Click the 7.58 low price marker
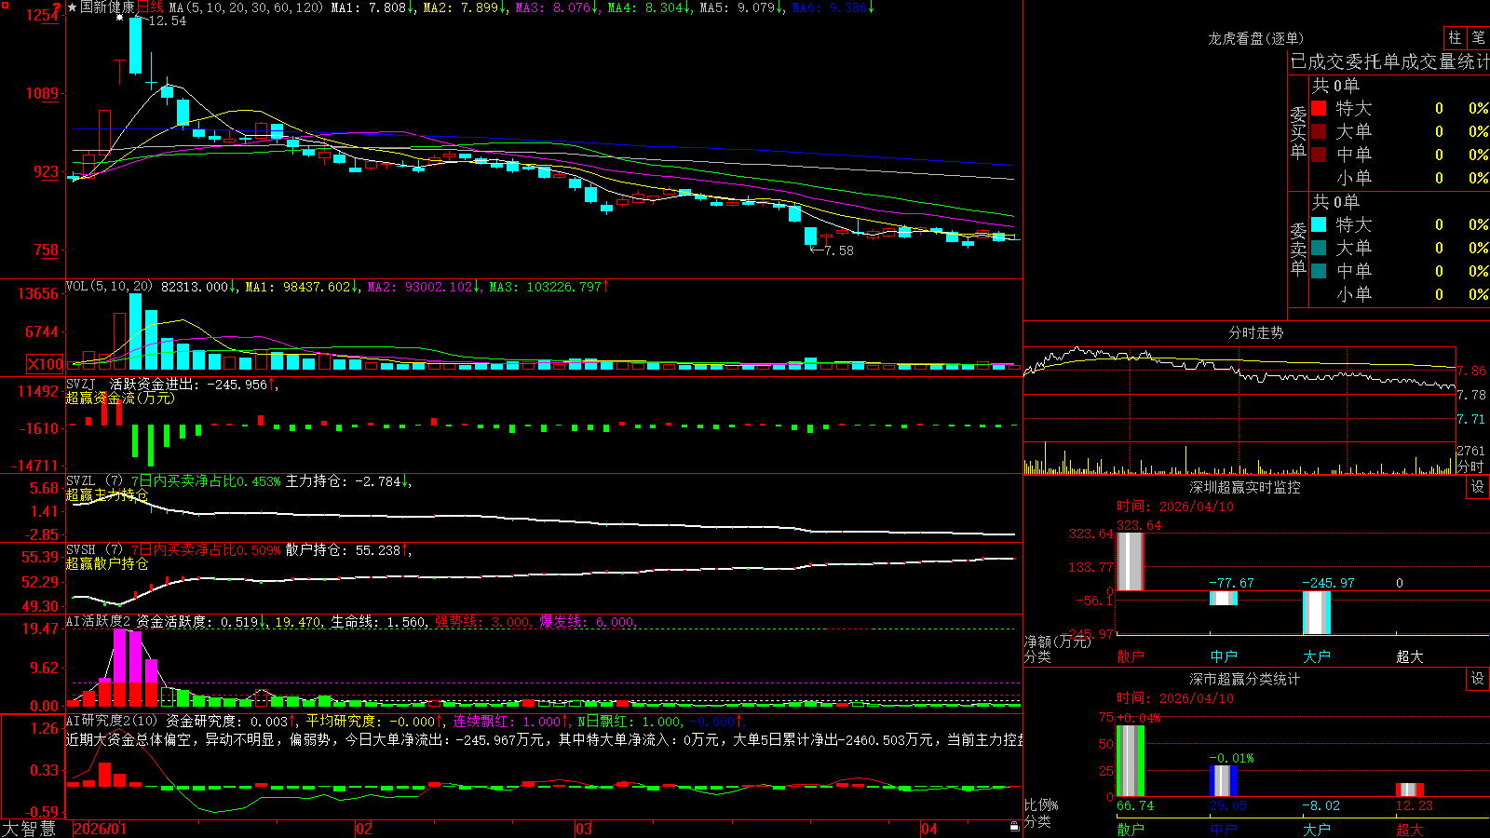 pyautogui.click(x=838, y=250)
